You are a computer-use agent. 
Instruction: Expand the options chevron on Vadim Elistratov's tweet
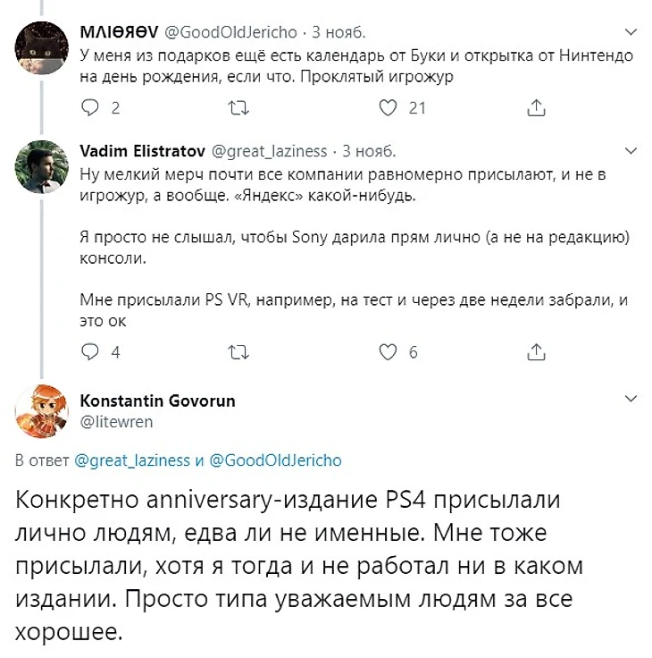tap(631, 150)
